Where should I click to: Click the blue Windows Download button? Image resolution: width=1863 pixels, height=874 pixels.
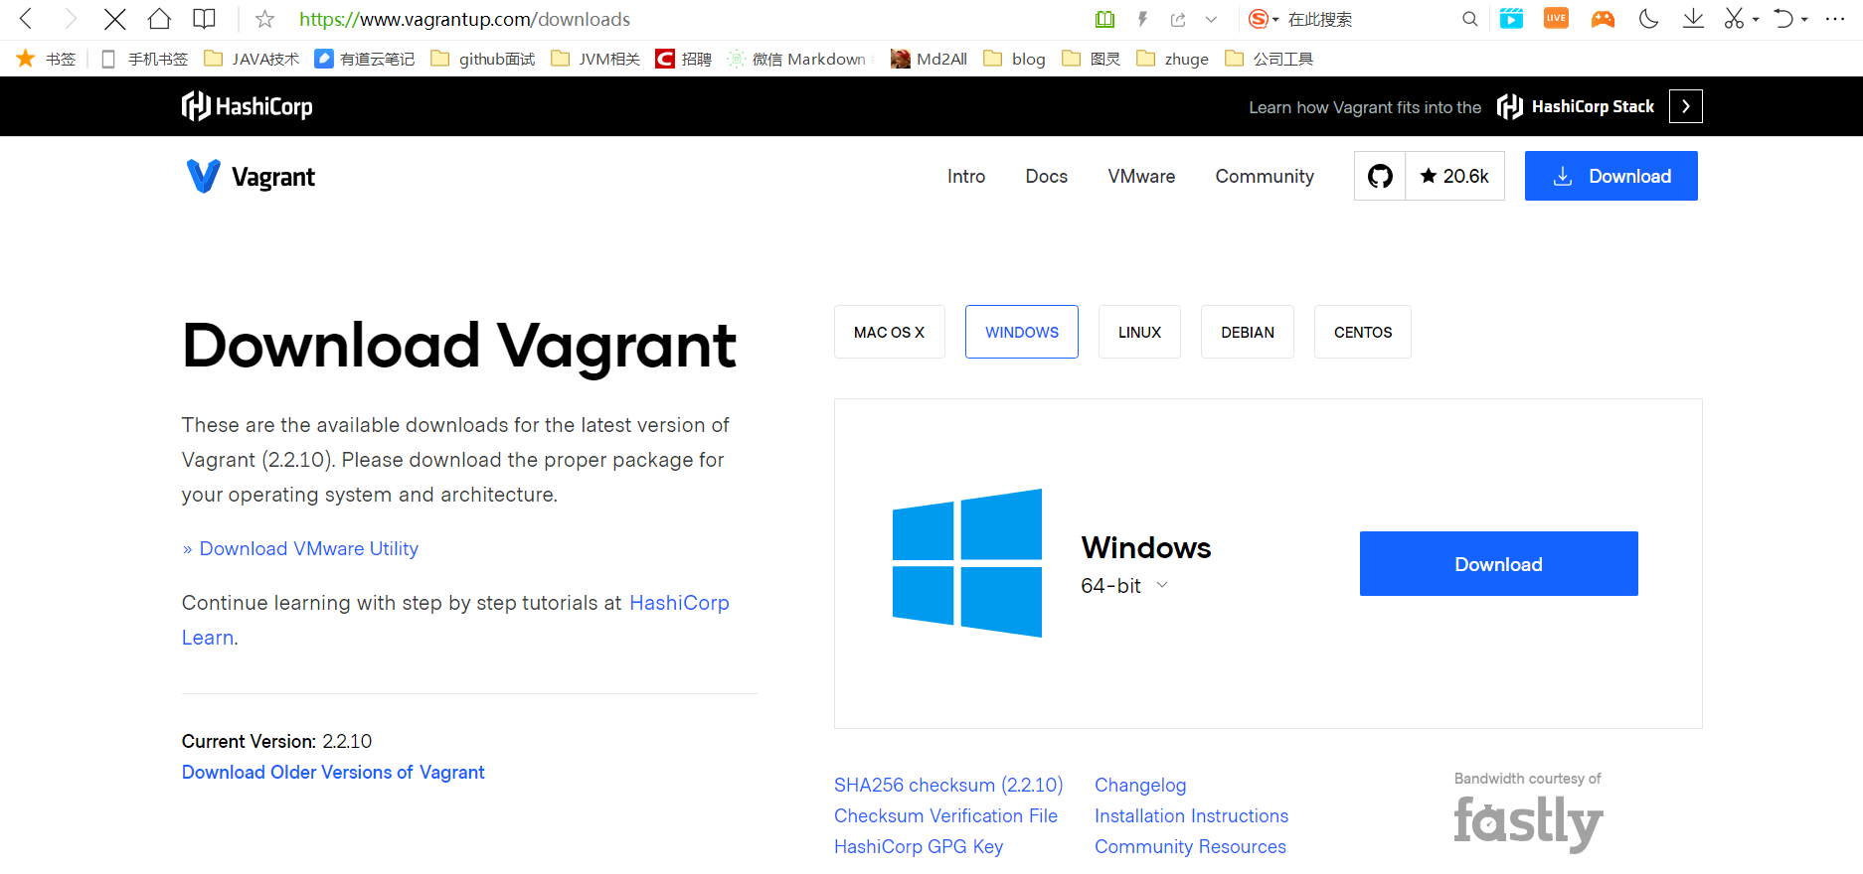(1498, 564)
